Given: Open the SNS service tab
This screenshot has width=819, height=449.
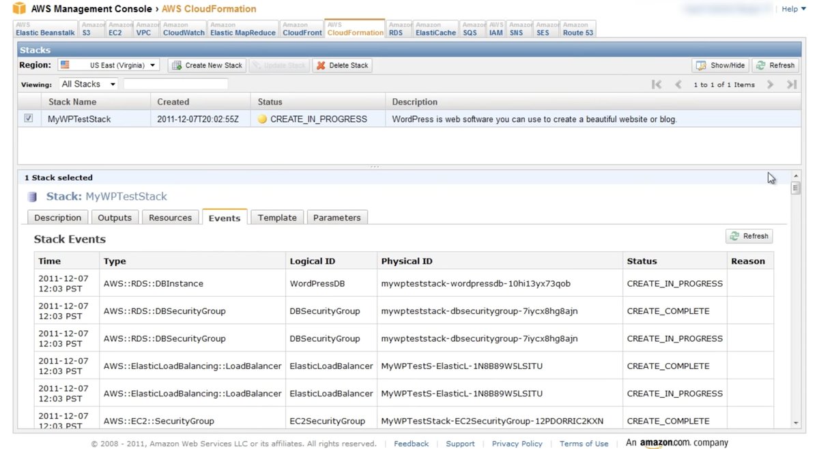Looking at the screenshot, I should point(519,29).
